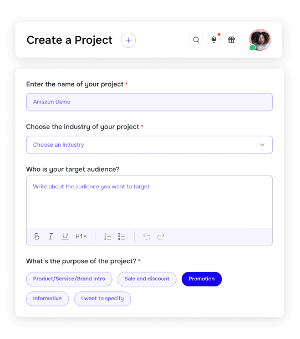Redo the last edit in the editor
The width and height of the screenshot is (300, 339).
click(x=161, y=237)
